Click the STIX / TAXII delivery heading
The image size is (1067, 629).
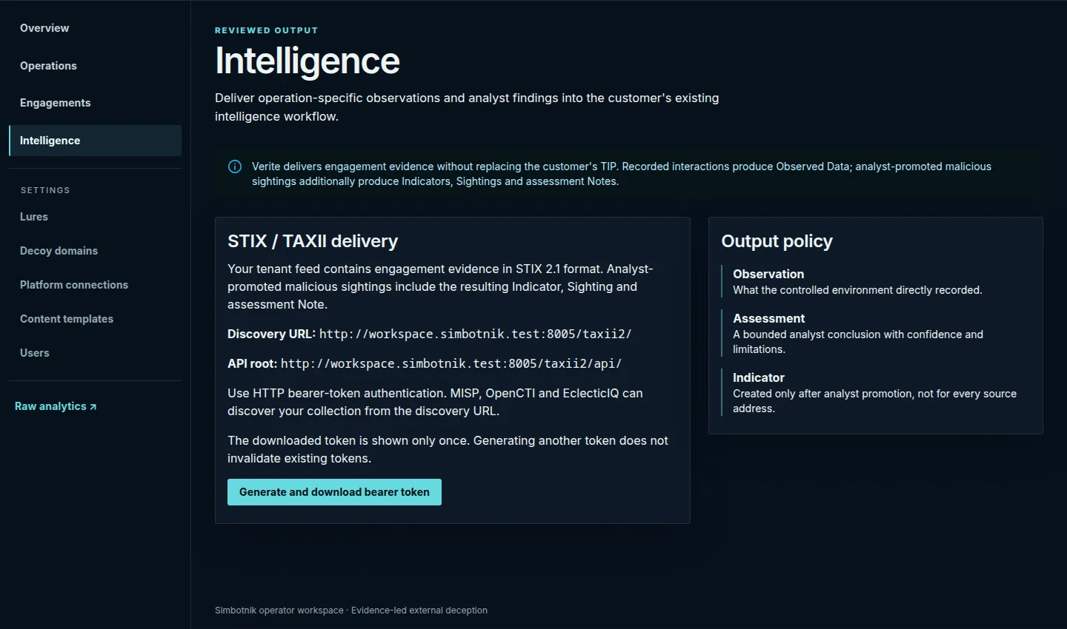313,241
